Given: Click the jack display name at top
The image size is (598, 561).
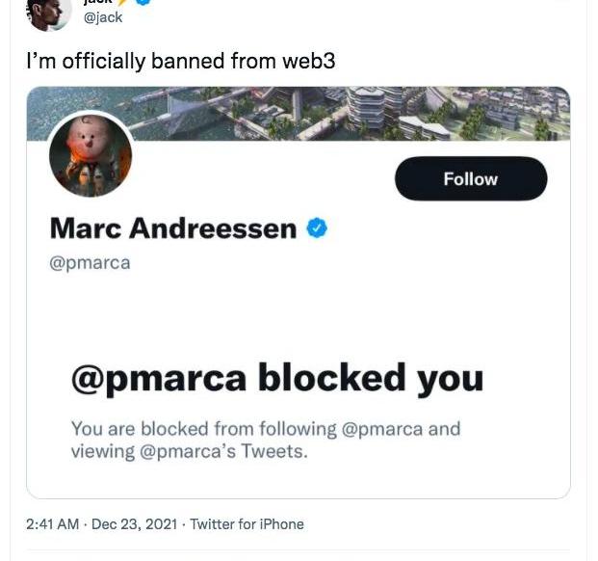Looking at the screenshot, I should tap(100, 3).
